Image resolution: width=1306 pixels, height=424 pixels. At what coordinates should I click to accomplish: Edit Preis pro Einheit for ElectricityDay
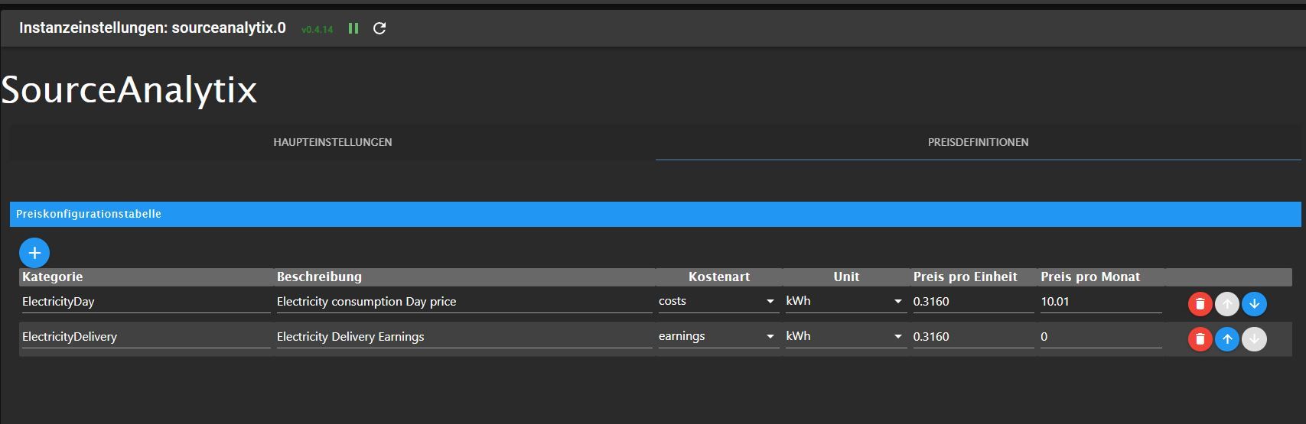pyautogui.click(x=973, y=302)
